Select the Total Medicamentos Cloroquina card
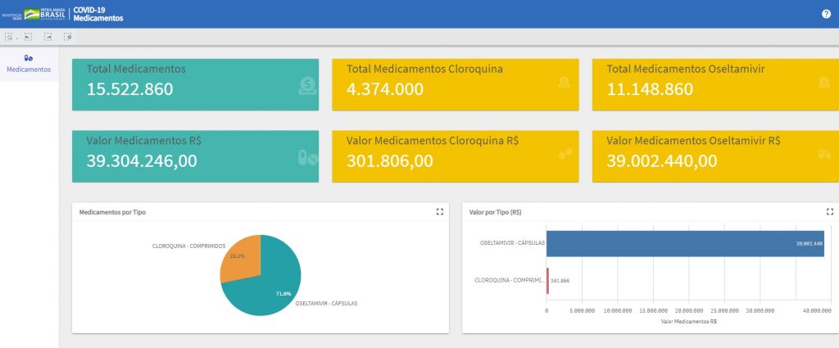 455,84
